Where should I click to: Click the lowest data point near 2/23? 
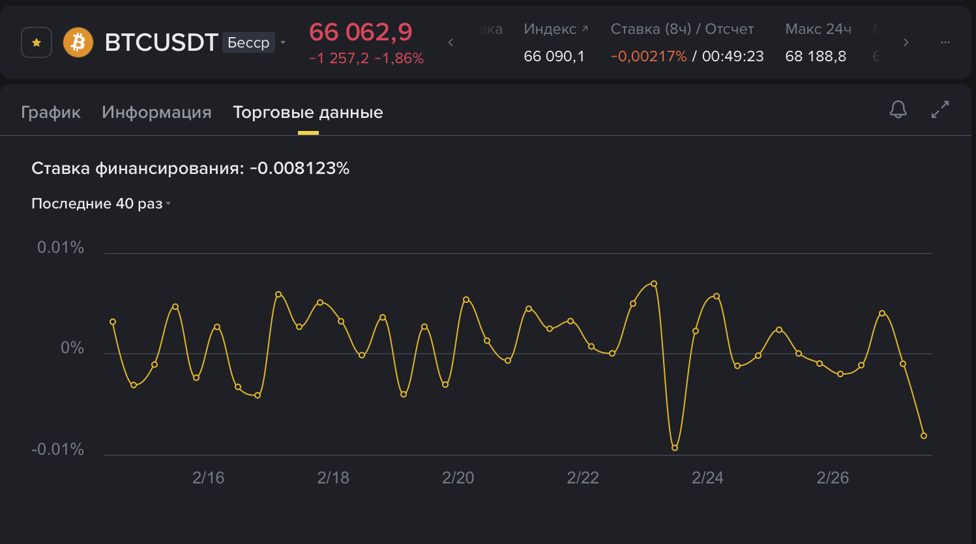click(675, 448)
